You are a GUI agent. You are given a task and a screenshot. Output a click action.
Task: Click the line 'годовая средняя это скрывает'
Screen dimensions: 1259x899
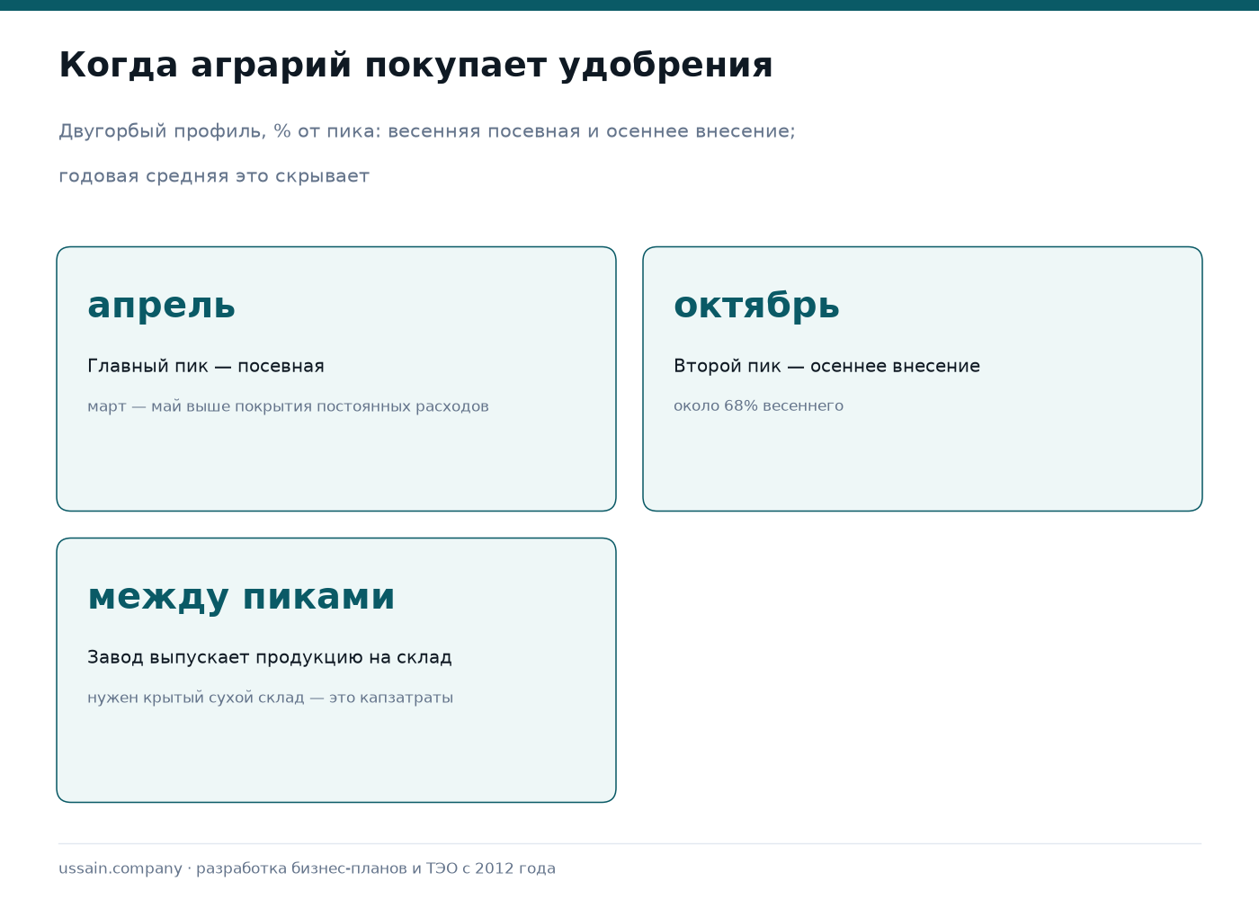214,176
